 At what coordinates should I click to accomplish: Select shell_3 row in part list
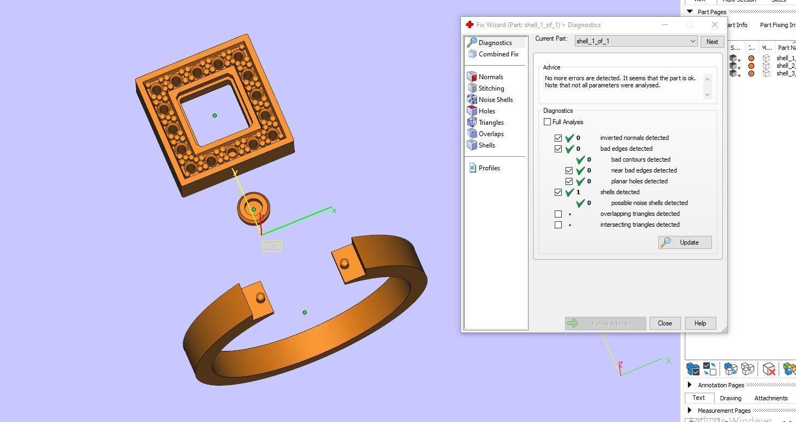pos(786,73)
